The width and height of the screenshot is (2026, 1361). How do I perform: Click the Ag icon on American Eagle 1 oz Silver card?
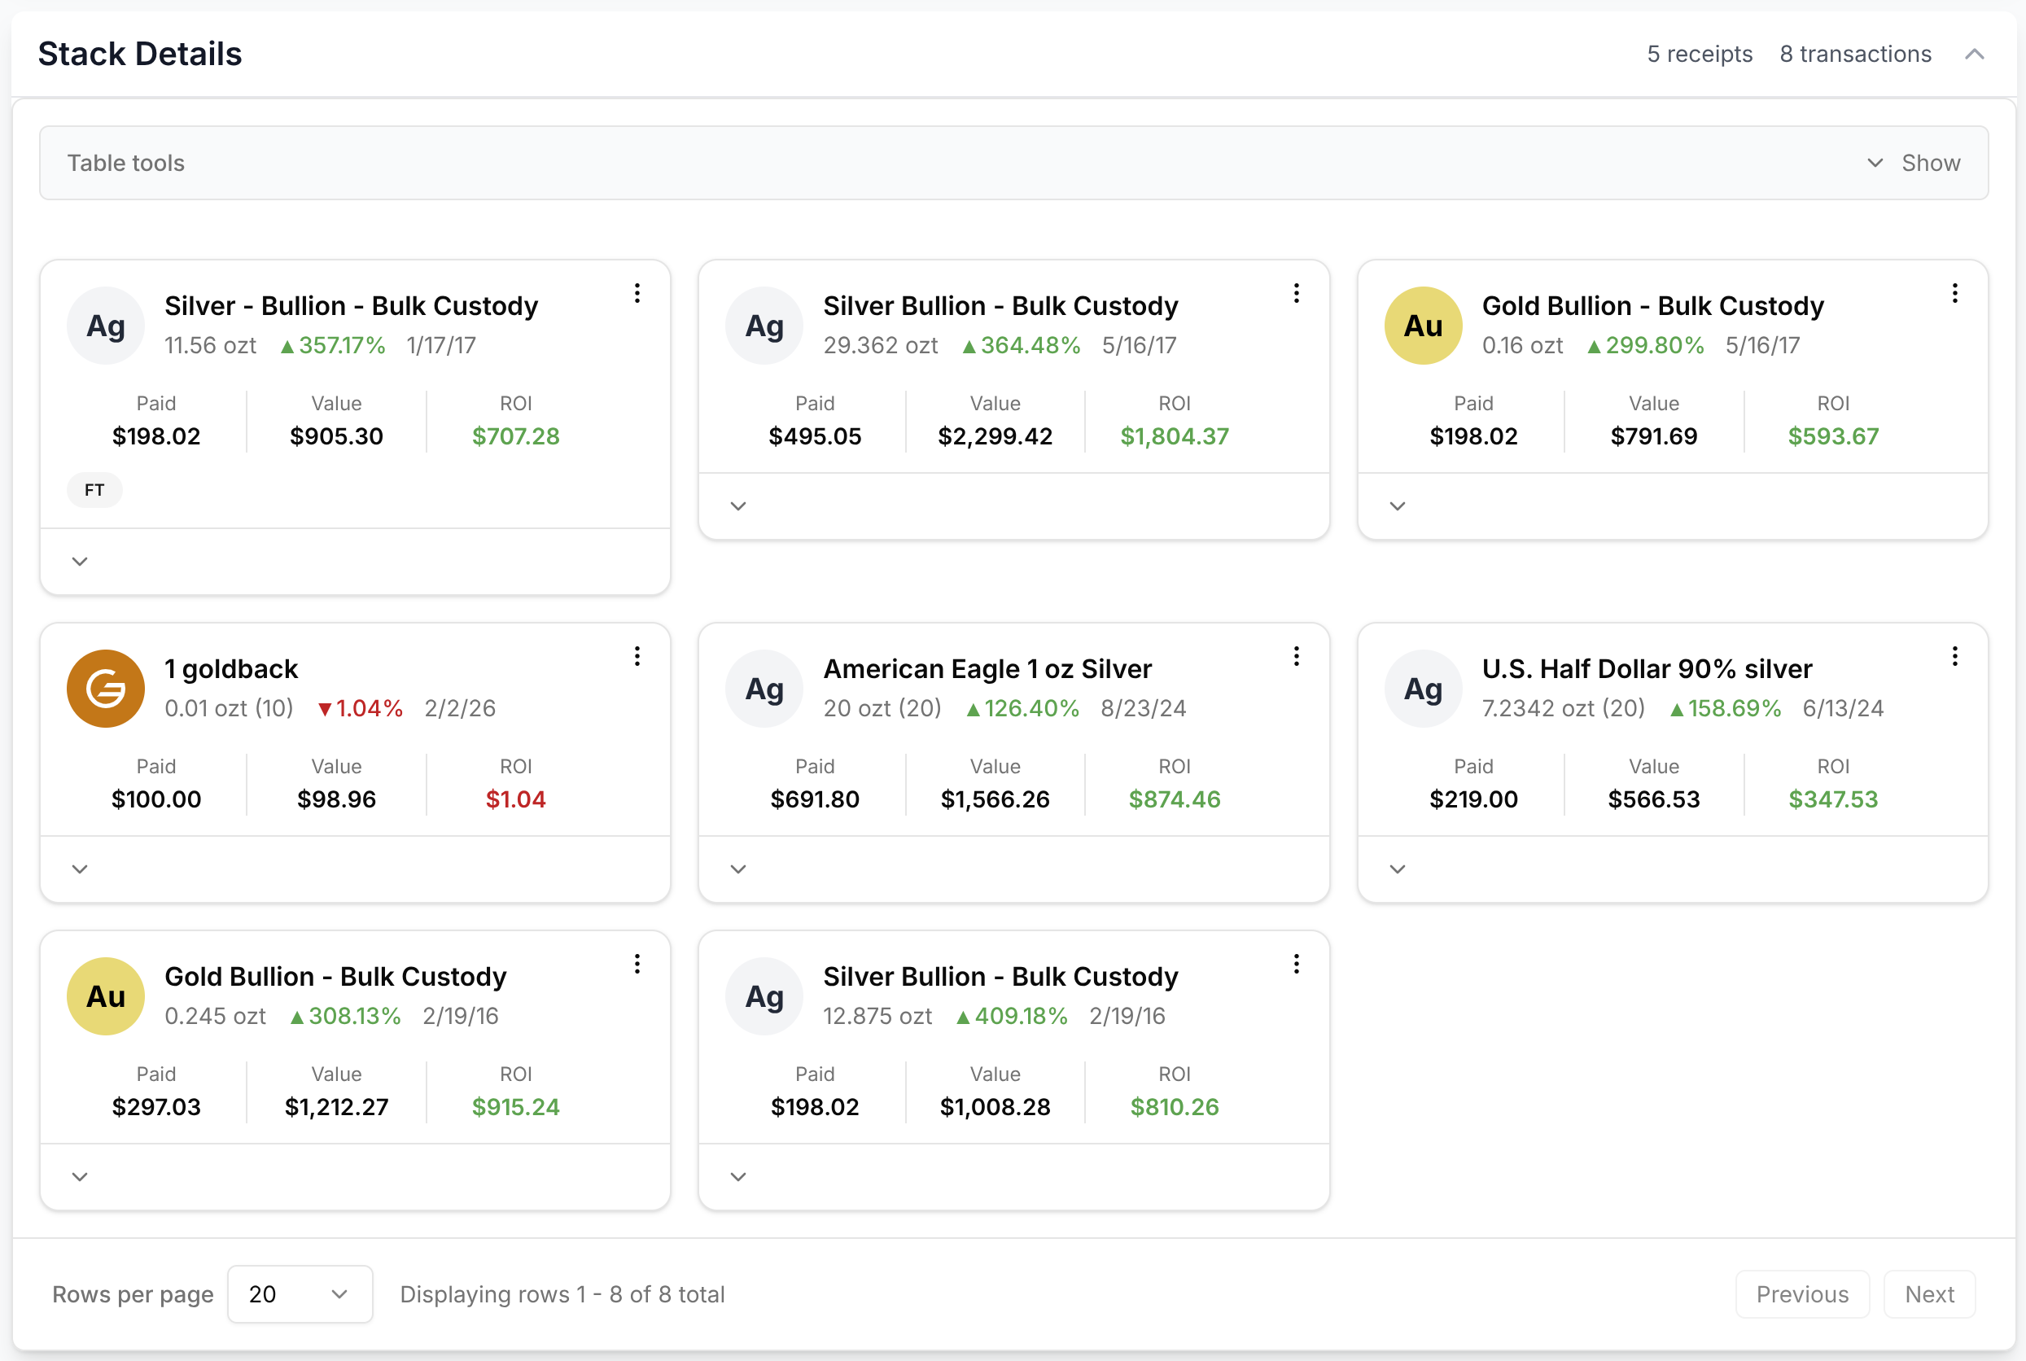[764, 688]
